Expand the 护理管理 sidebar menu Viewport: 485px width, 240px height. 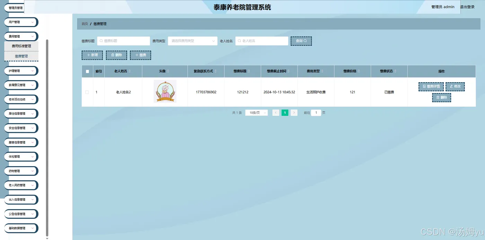coord(21,71)
